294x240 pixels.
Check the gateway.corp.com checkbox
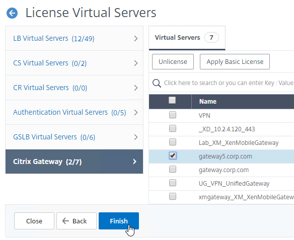173,169
